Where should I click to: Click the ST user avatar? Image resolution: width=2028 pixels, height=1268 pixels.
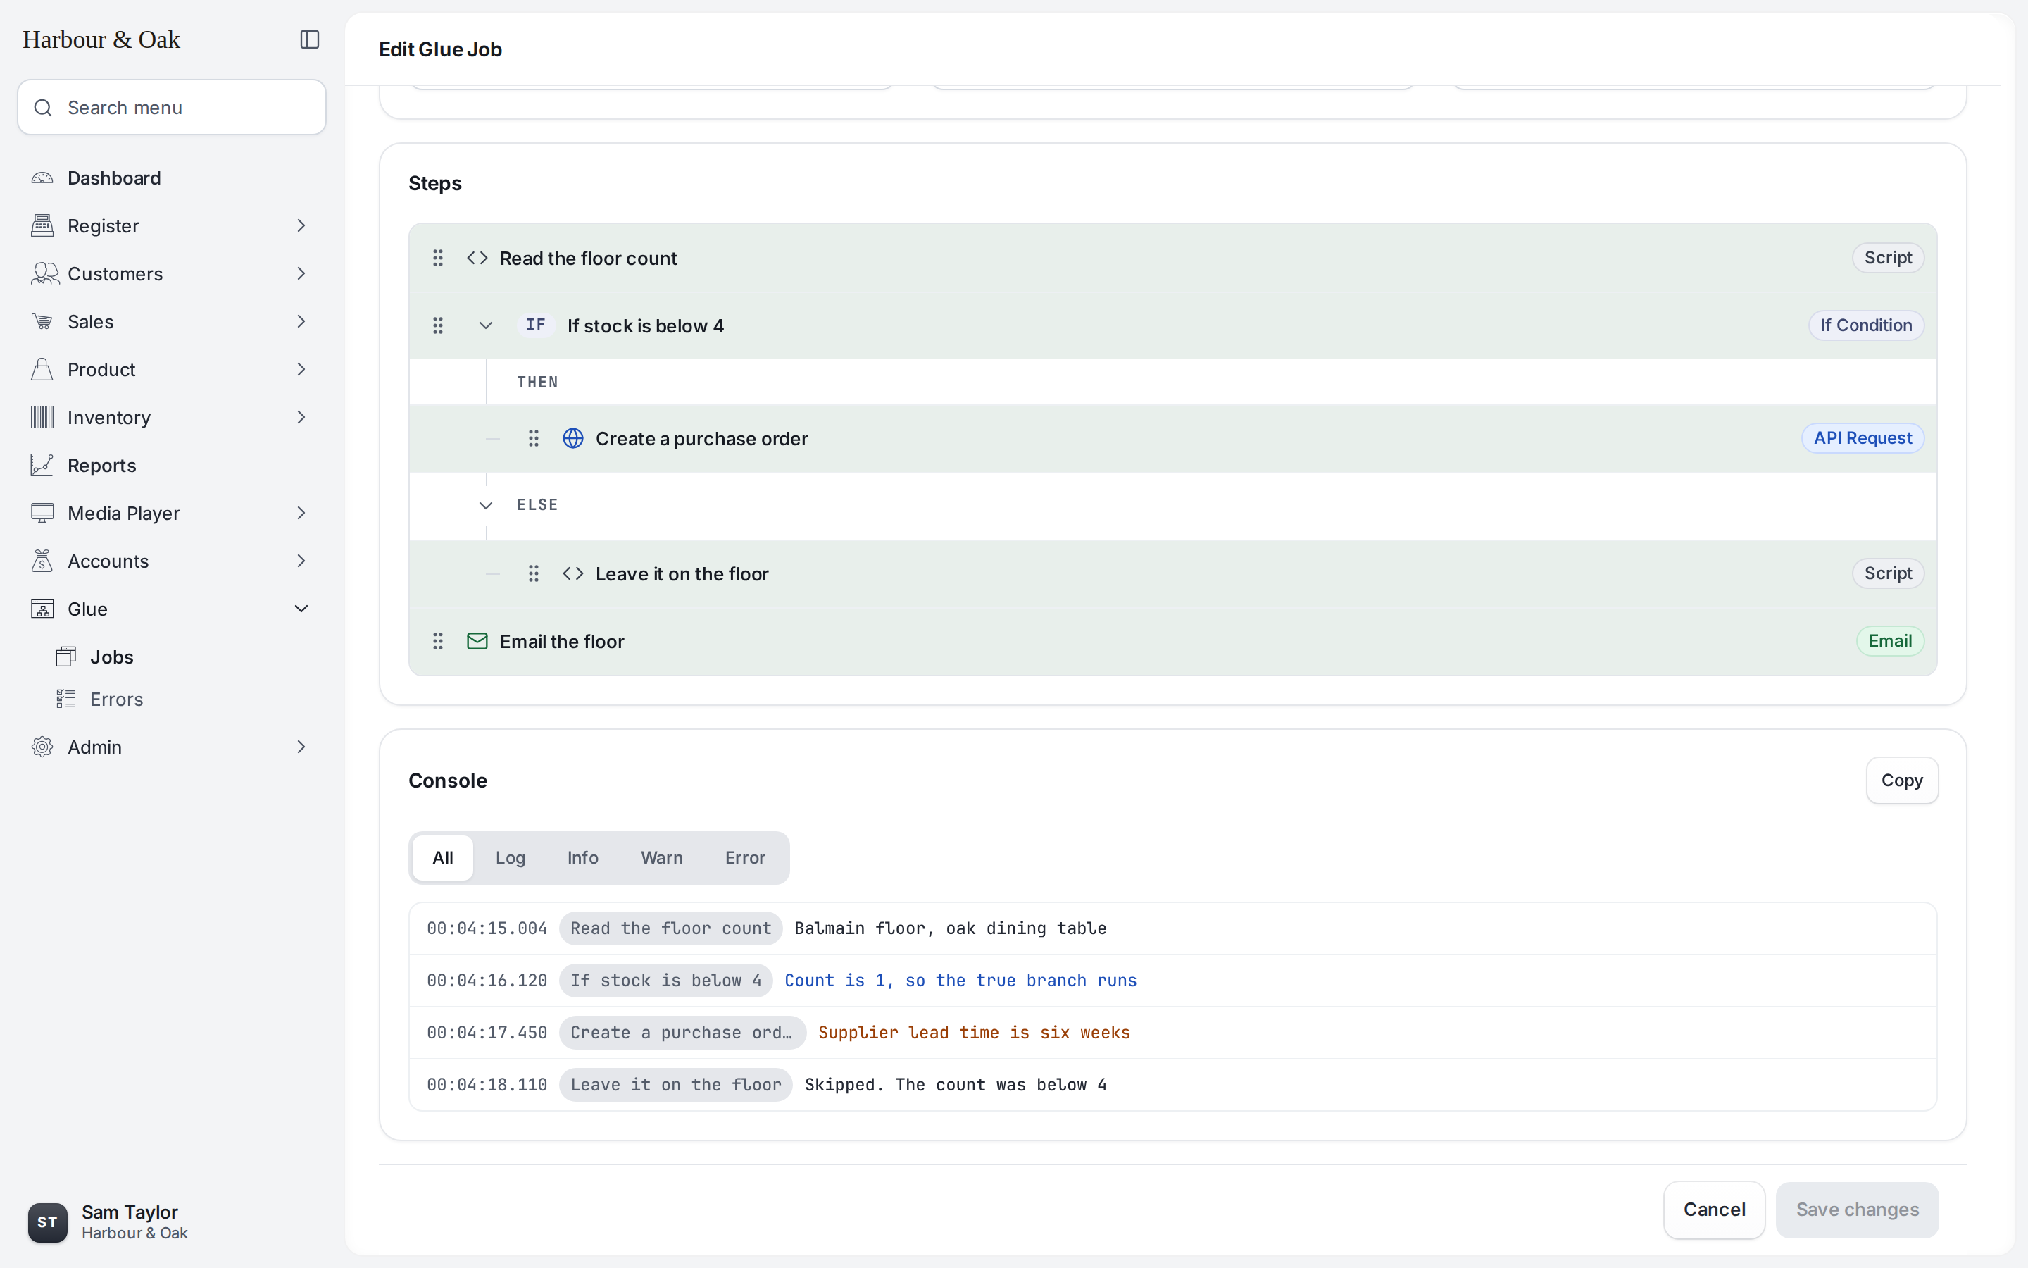pos(48,1222)
